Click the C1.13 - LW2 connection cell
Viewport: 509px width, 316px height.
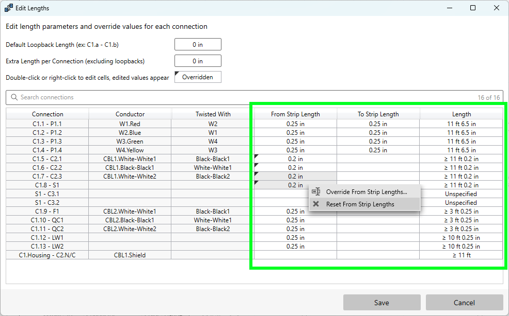click(x=47, y=246)
